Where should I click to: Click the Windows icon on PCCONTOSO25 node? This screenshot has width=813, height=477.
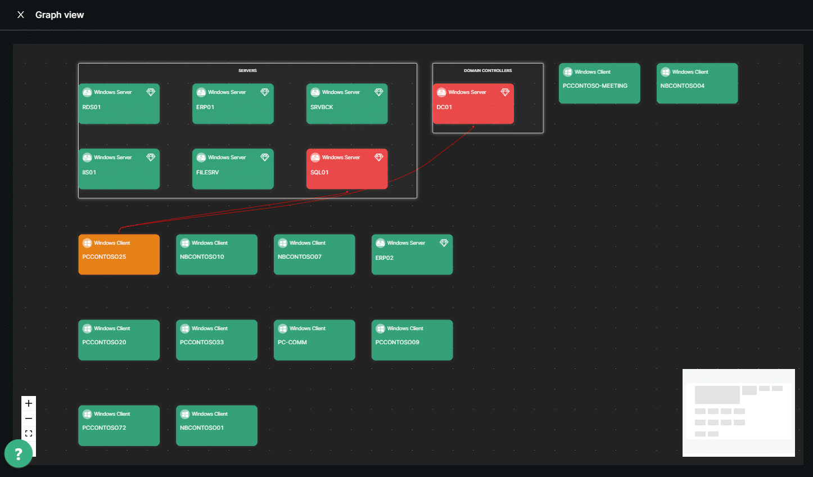click(87, 243)
